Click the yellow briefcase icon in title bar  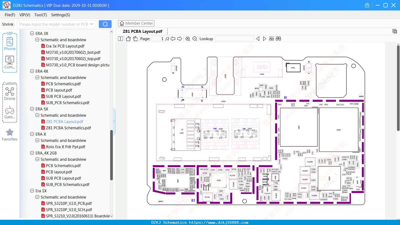coord(367,5)
